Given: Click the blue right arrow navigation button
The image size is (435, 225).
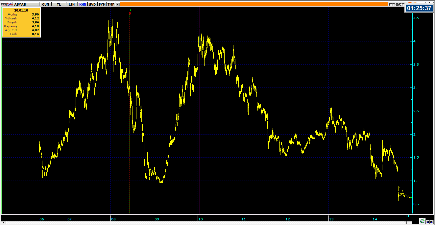Looking at the screenshot, I should (x=431, y=222).
